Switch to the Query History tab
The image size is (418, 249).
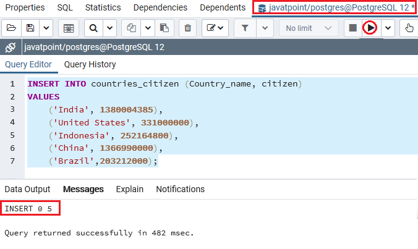tap(90, 64)
